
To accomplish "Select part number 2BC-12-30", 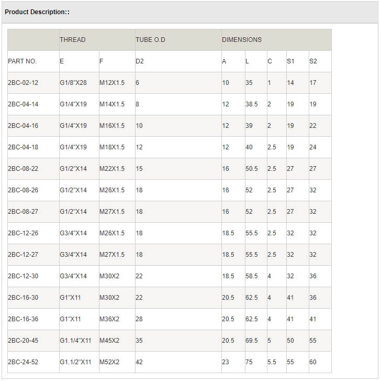I will pyautogui.click(x=23, y=276).
